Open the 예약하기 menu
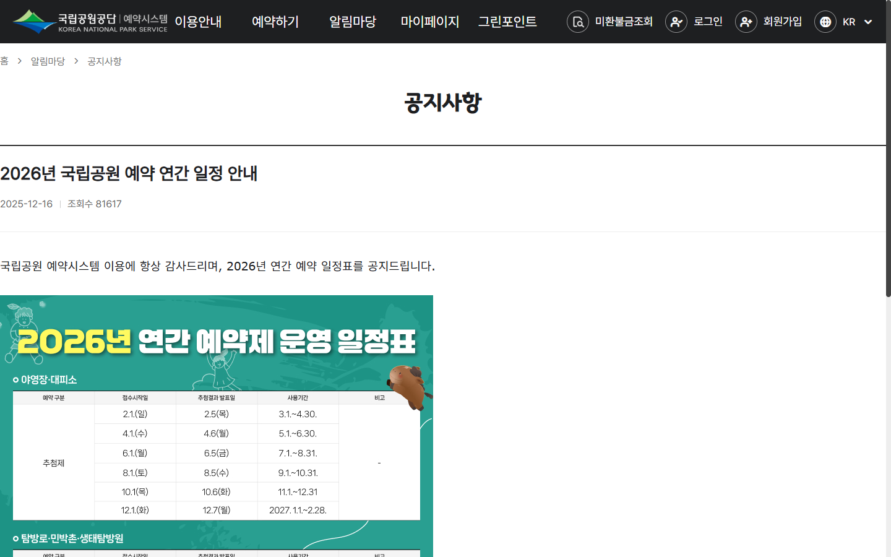Image resolution: width=891 pixels, height=557 pixels. [x=275, y=22]
